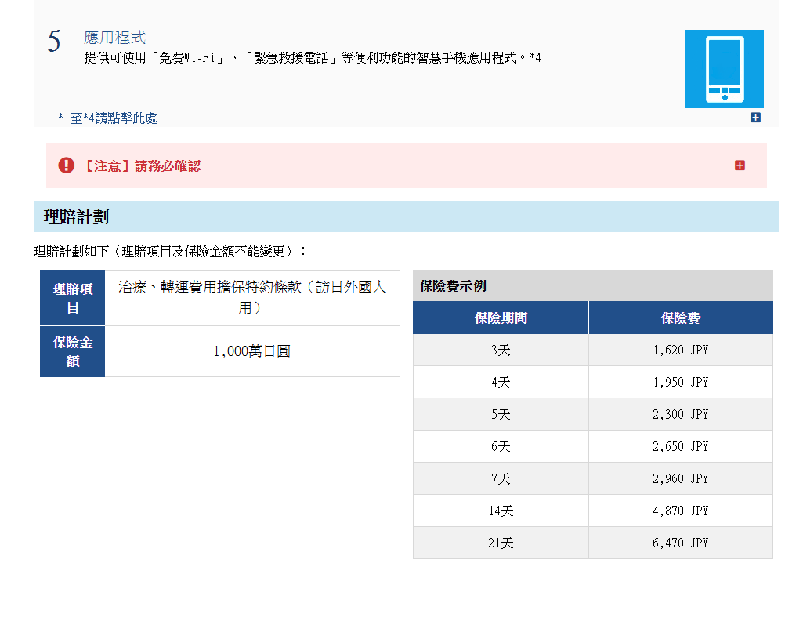Select the 7天 period cell
This screenshot has height=625, width=803.
tap(501, 478)
